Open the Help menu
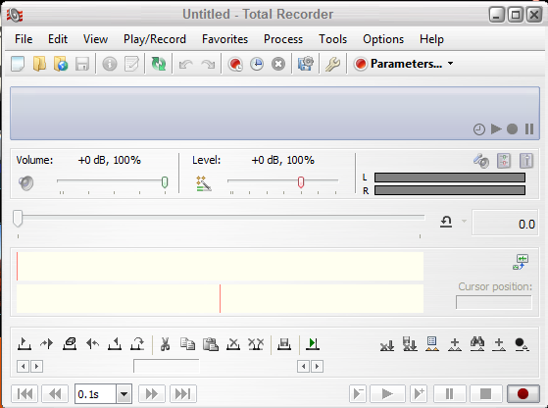548x408 pixels. (431, 39)
